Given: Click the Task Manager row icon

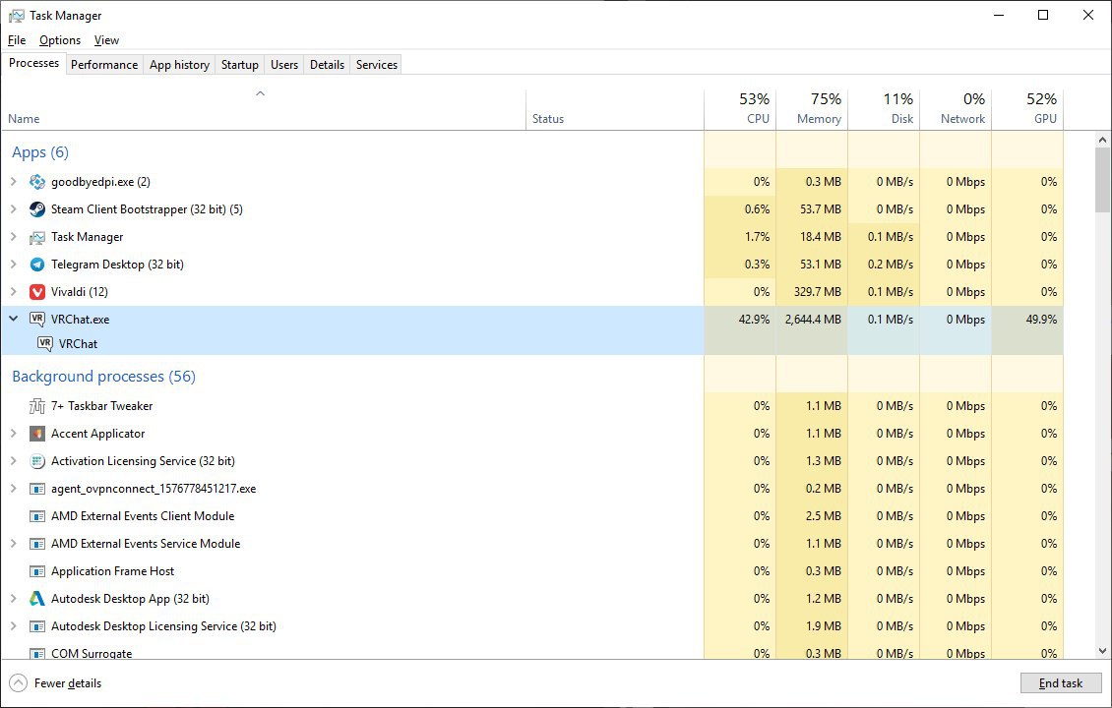Looking at the screenshot, I should 36,237.
